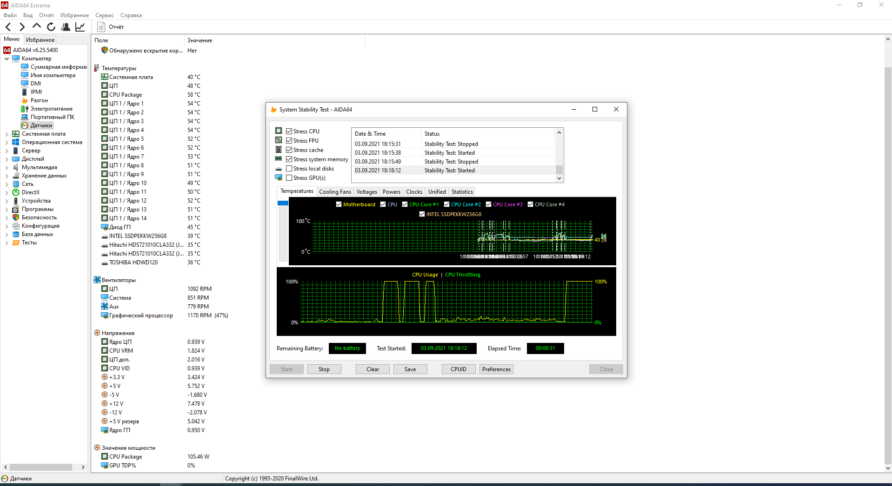Click the Температуры thermometer icon
892x486 pixels.
pos(97,68)
